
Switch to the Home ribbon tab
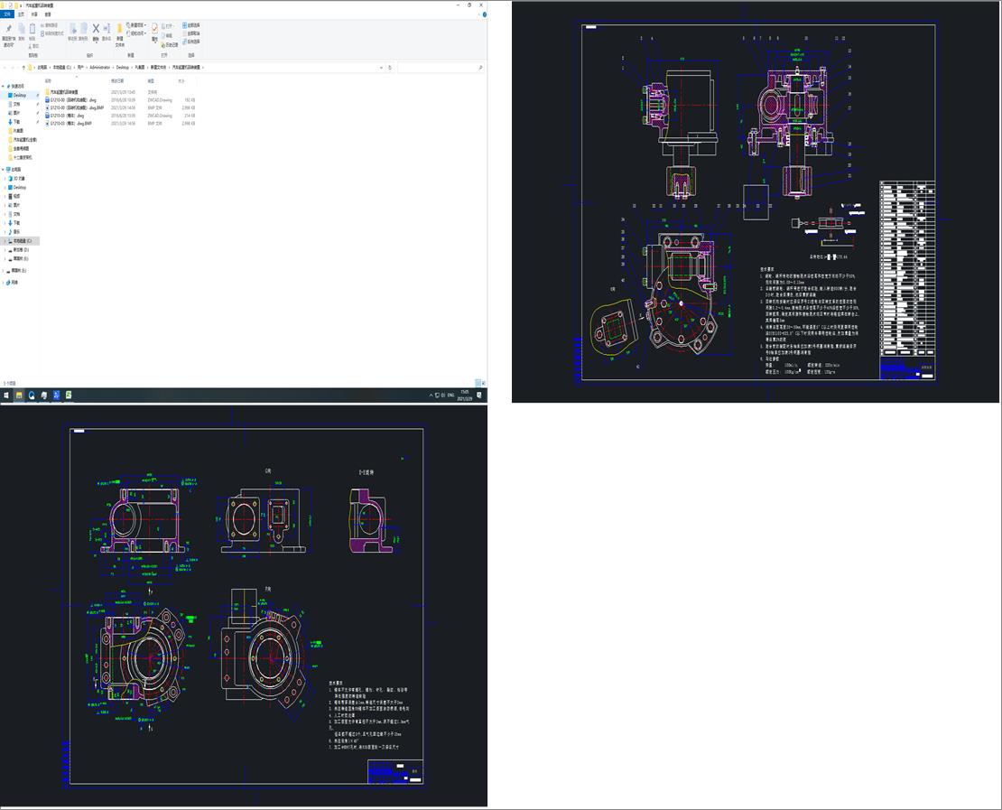click(21, 14)
